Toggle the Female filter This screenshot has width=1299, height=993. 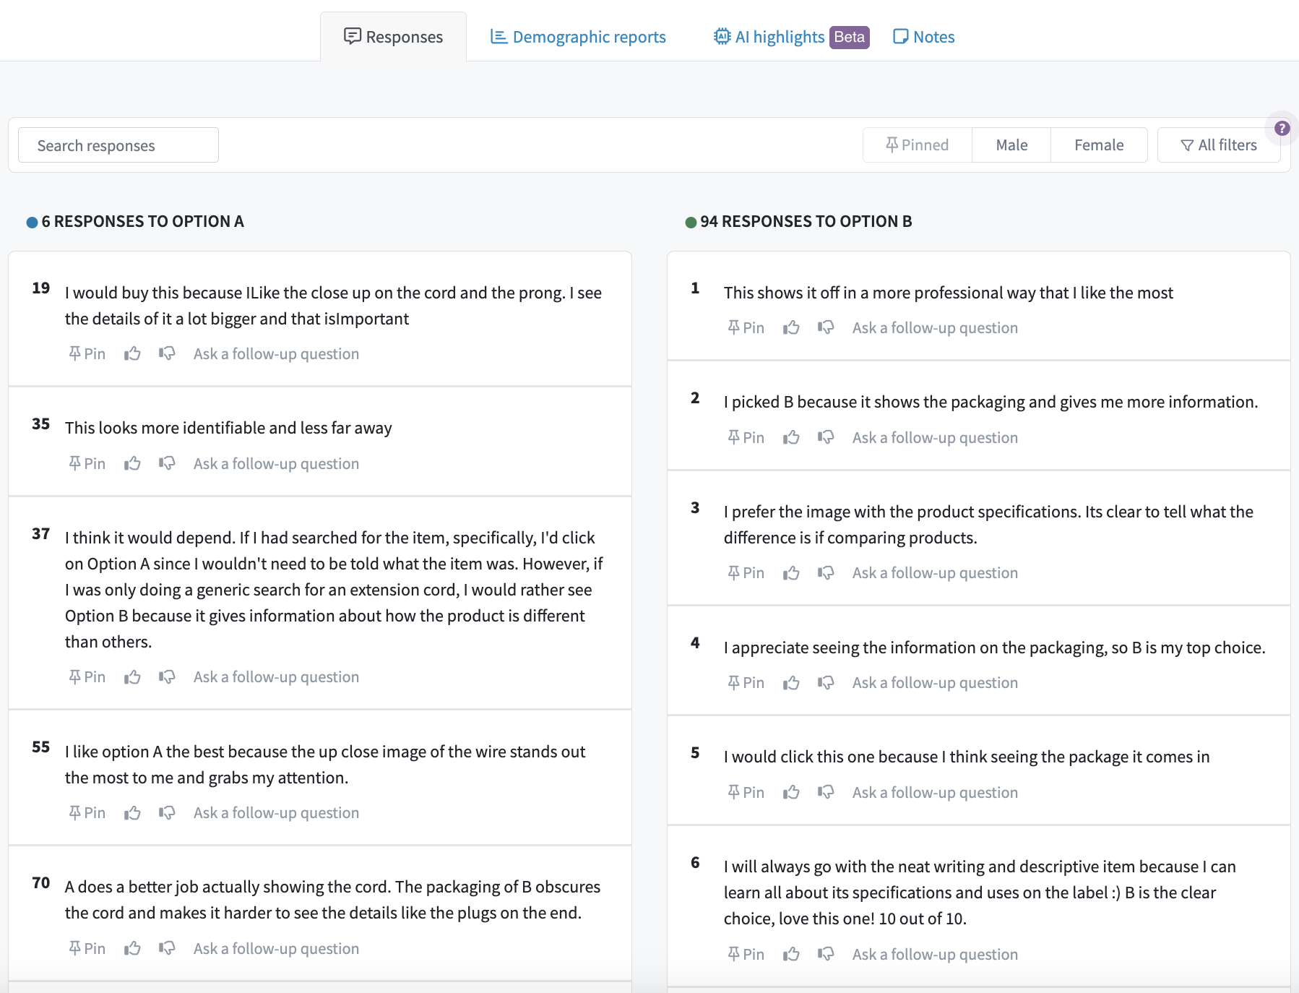(x=1098, y=145)
